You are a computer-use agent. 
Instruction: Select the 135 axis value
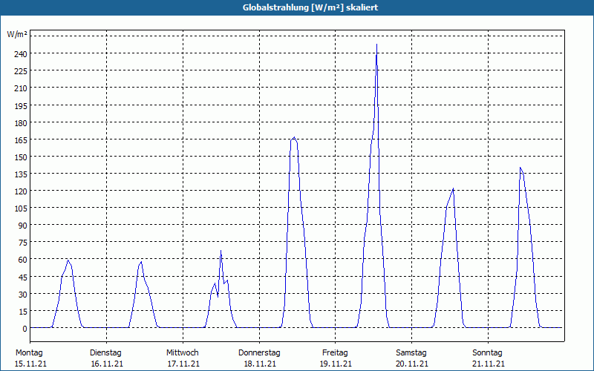pos(21,174)
